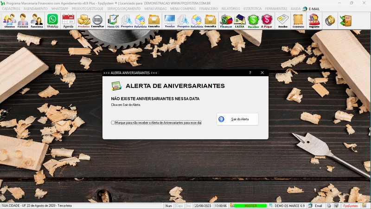This screenshot has height=209, width=371.
Task: Click the SUA CIDADE date text in status bar
Action: (37, 206)
